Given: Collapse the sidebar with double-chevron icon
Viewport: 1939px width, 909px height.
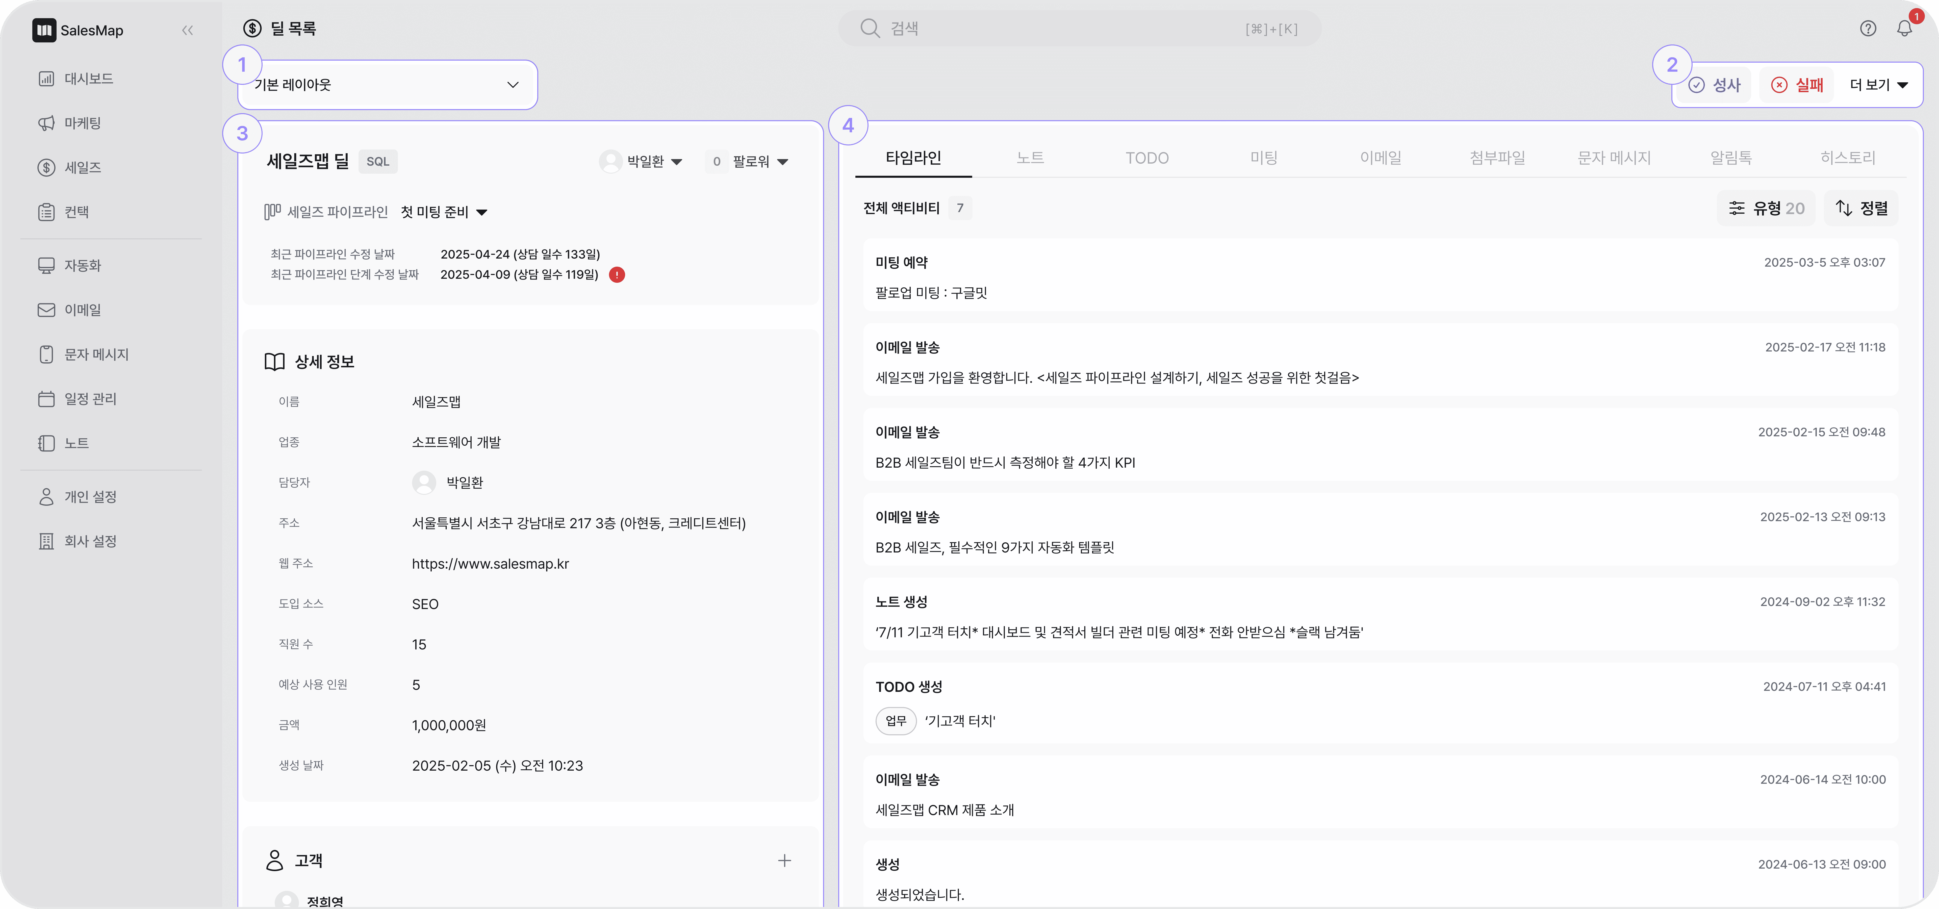Looking at the screenshot, I should point(187,30).
